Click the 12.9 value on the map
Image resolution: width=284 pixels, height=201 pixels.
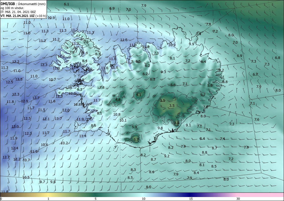pos(25,101)
